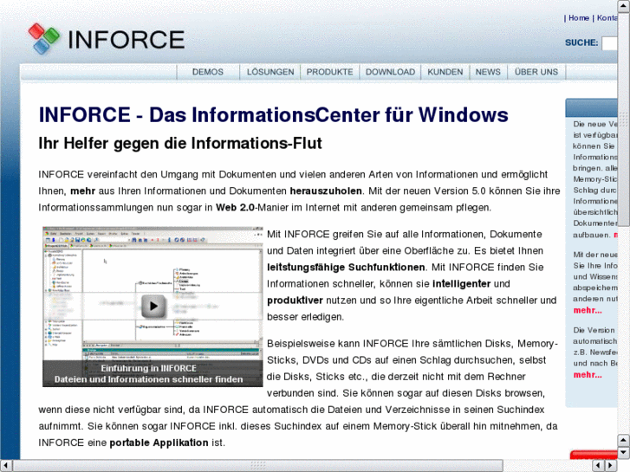Open the DOWNLOAD menu
The image size is (630, 472).
[390, 72]
